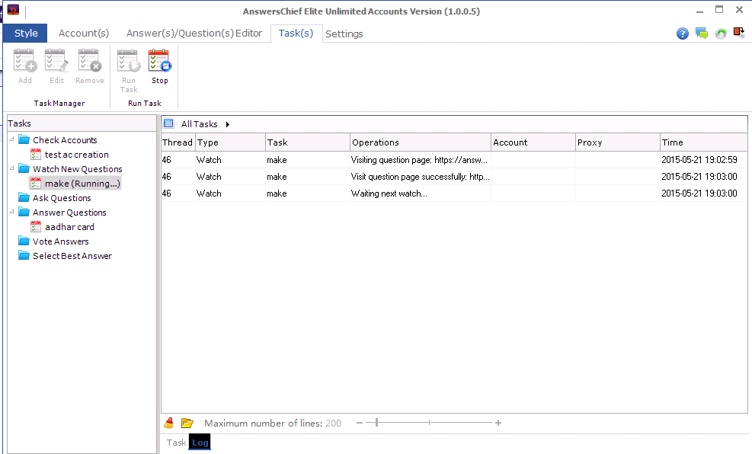
Task: Switch to the Account(s) tab
Action: tap(84, 33)
